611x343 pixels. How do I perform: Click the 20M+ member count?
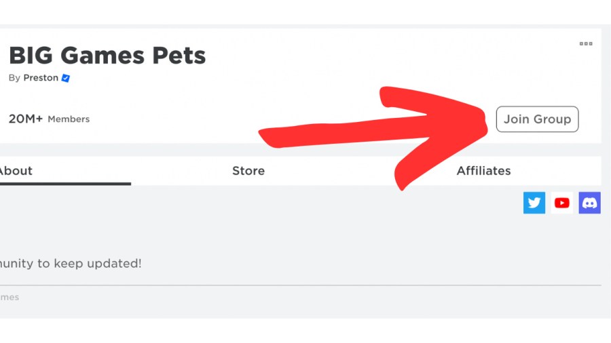click(x=26, y=119)
